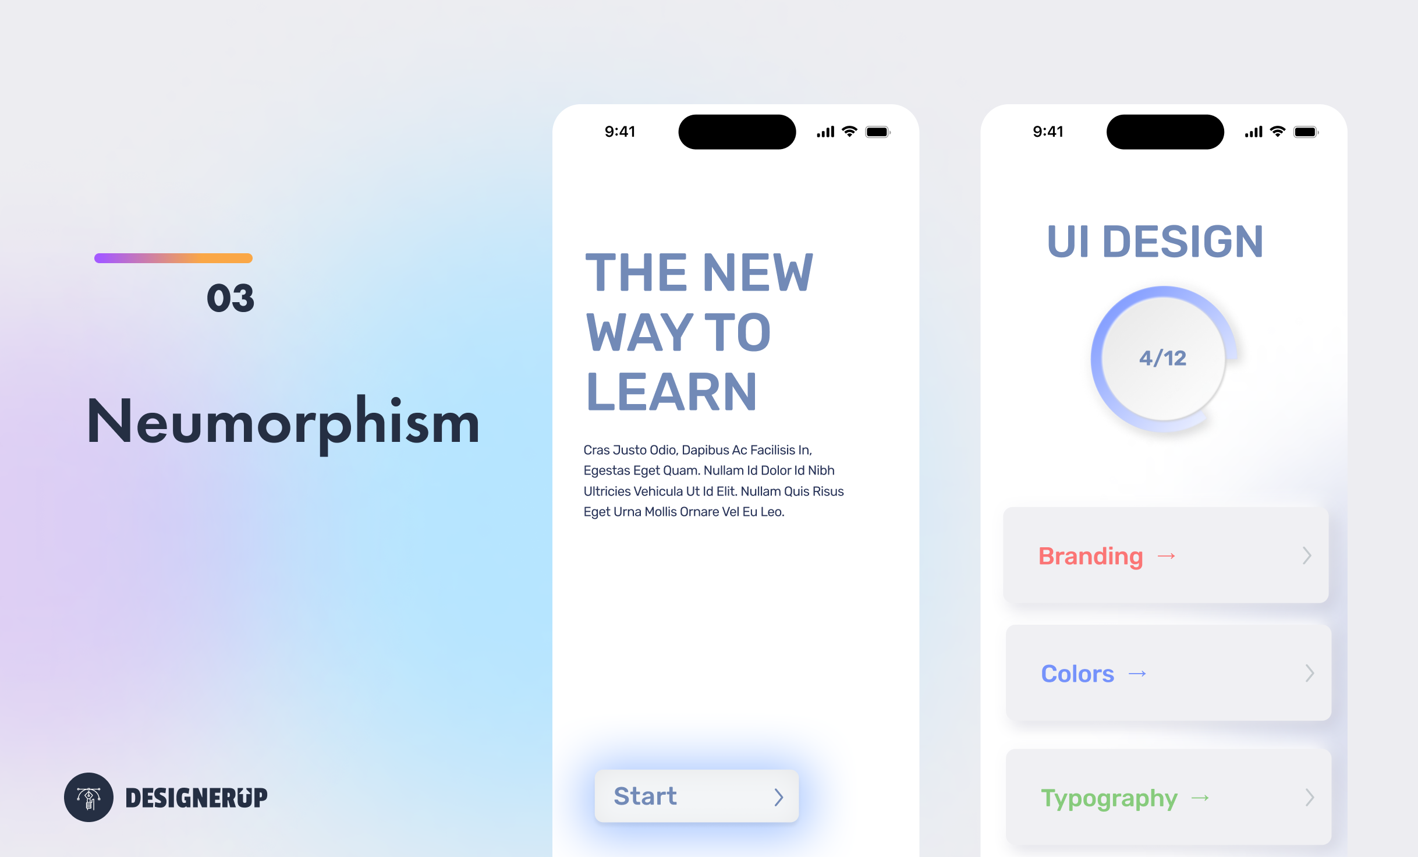The width and height of the screenshot is (1418, 857).
Task: Click the Branding arrow icon
Action: click(x=1171, y=555)
